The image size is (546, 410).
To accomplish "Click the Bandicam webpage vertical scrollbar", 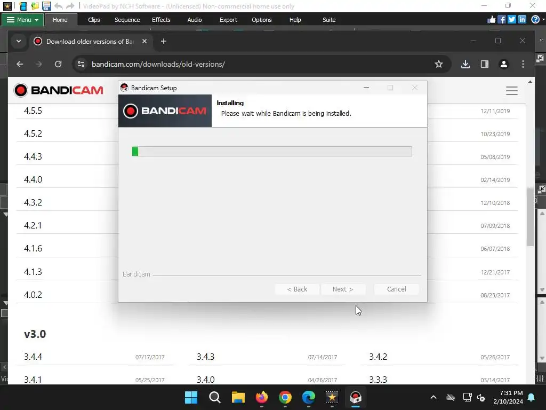I will (530, 216).
